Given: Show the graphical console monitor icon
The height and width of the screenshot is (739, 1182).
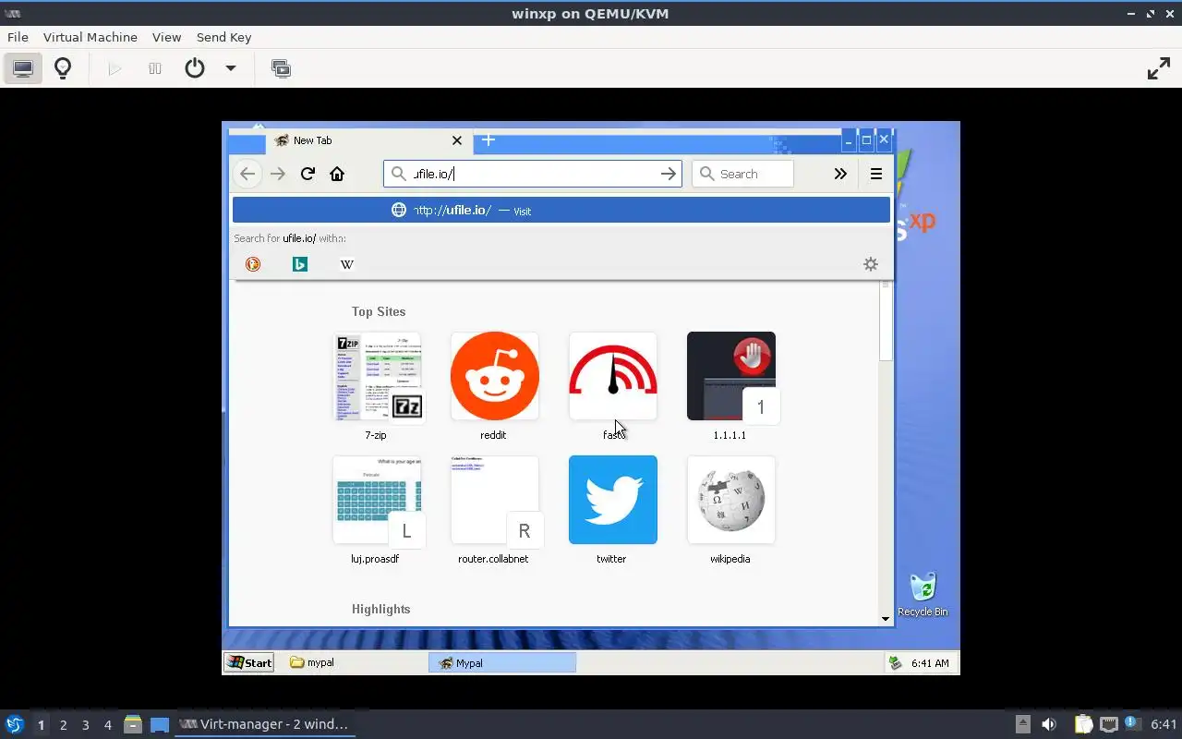Looking at the screenshot, I should tap(23, 68).
